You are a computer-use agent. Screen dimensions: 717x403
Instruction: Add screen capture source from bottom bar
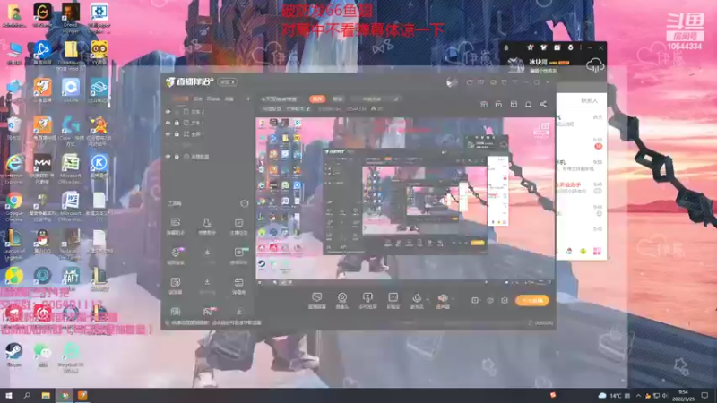(317, 301)
